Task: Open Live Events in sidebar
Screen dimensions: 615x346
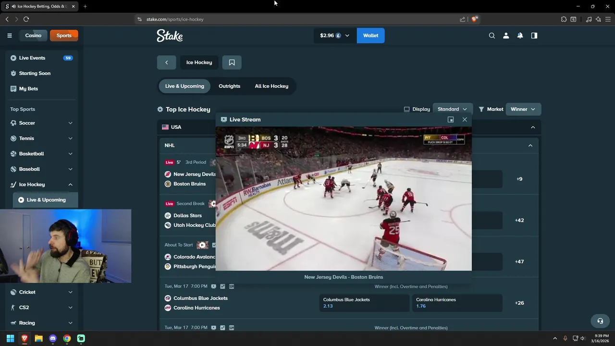Action: (42, 58)
